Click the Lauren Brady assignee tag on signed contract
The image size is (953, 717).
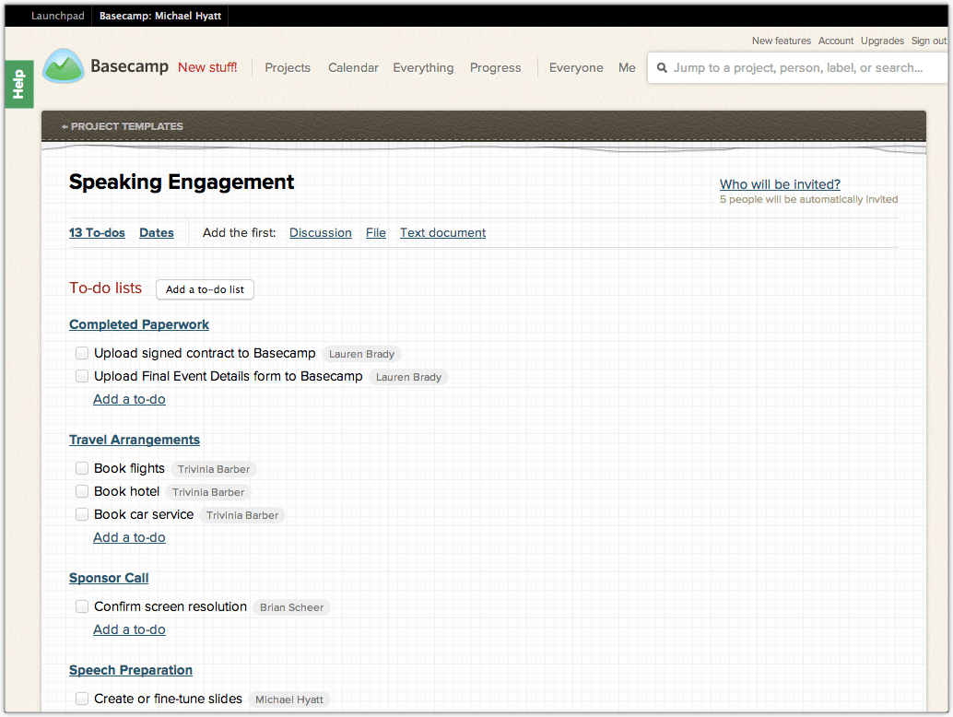coord(361,354)
